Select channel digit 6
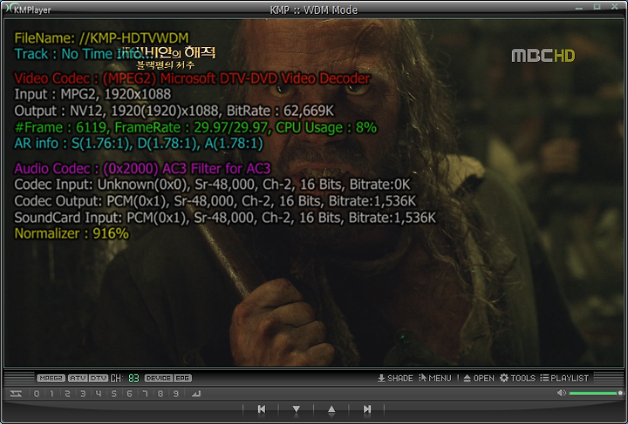Viewport: 628px width, 424px height. (x=129, y=394)
